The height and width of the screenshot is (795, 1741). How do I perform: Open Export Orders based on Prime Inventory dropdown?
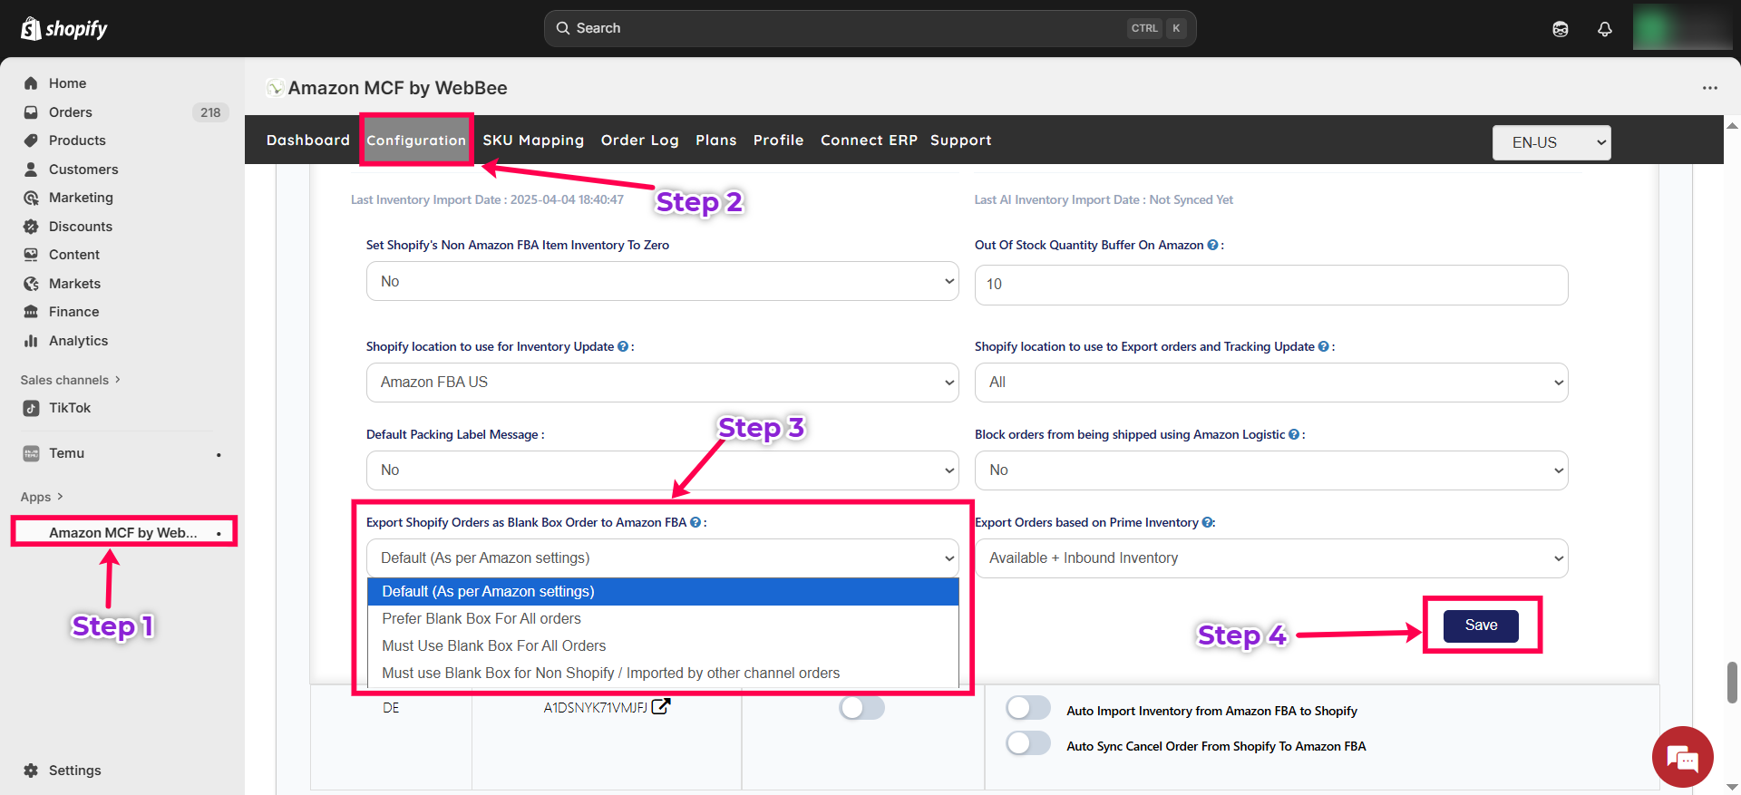(1270, 558)
